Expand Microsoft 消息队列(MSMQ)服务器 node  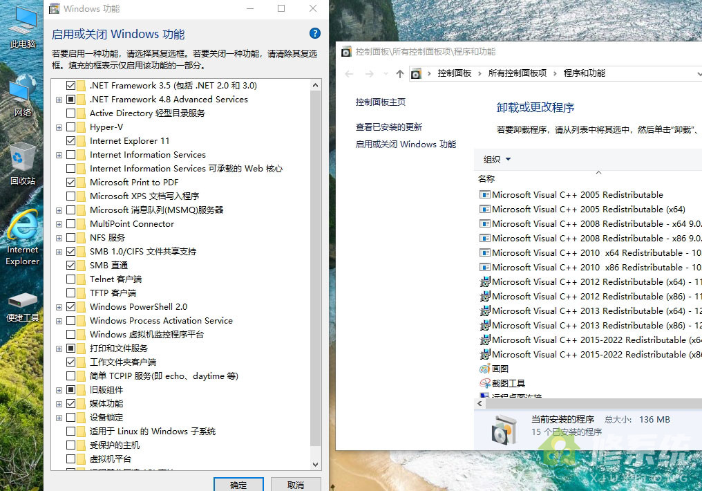[59, 210]
